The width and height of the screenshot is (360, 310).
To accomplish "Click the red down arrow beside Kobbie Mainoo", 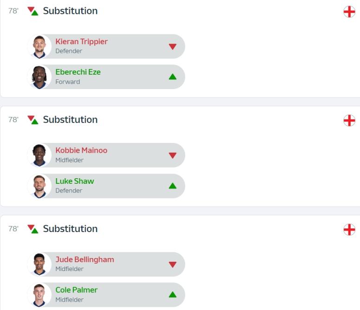I will (173, 155).
